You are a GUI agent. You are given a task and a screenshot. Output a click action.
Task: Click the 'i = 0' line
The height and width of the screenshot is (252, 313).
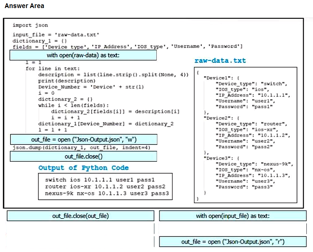pyautogui.click(x=46, y=93)
